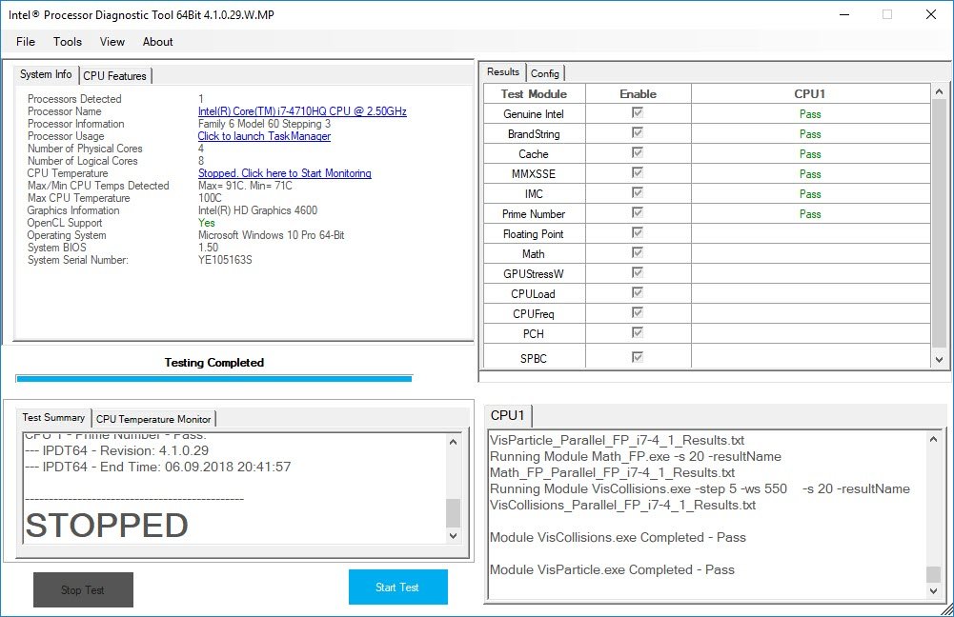This screenshot has width=954, height=617.
Task: Toggle the GPUStressW enable checkbox
Action: (638, 272)
